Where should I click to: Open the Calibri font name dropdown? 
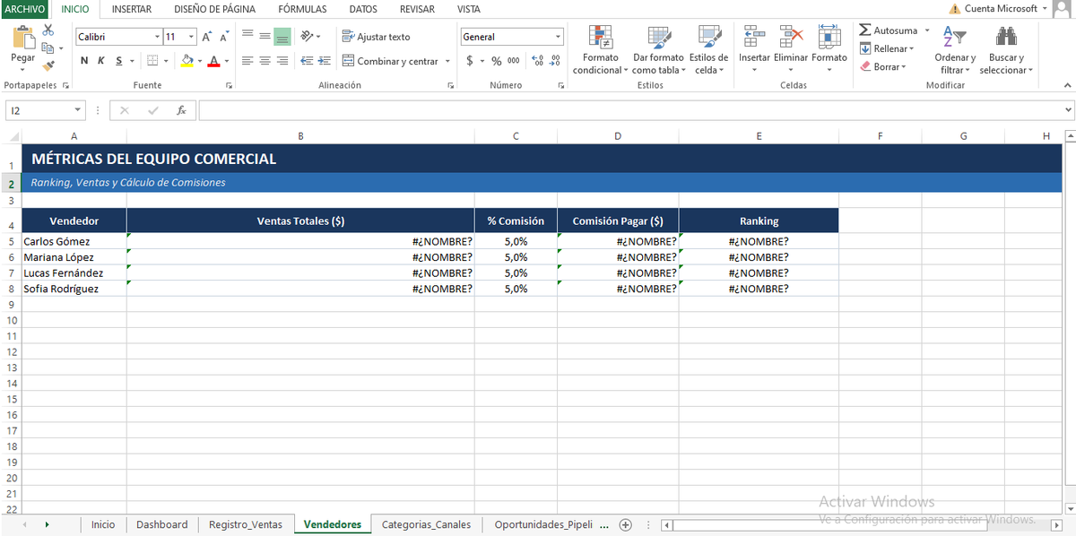(x=158, y=37)
